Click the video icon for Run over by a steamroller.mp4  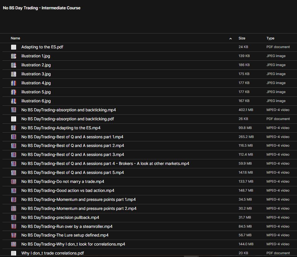(13, 226)
